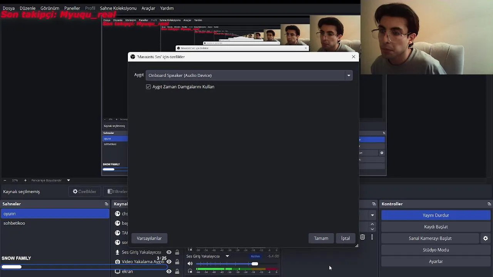Open the Sahne Koleksiyonu menu
Viewport: 493px width, 277px height.
[x=118, y=8]
